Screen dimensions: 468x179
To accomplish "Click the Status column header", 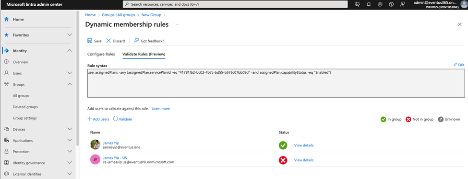I will (284, 132).
